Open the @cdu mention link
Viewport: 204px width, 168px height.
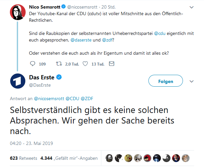(x=160, y=34)
